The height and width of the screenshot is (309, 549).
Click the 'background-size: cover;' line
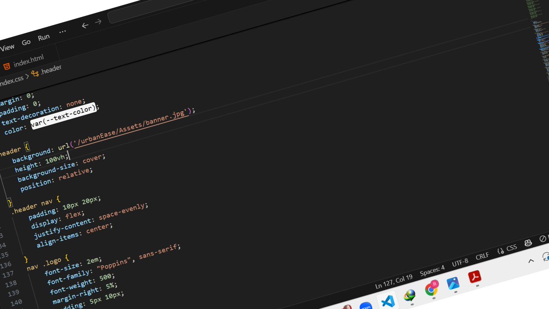(61, 168)
